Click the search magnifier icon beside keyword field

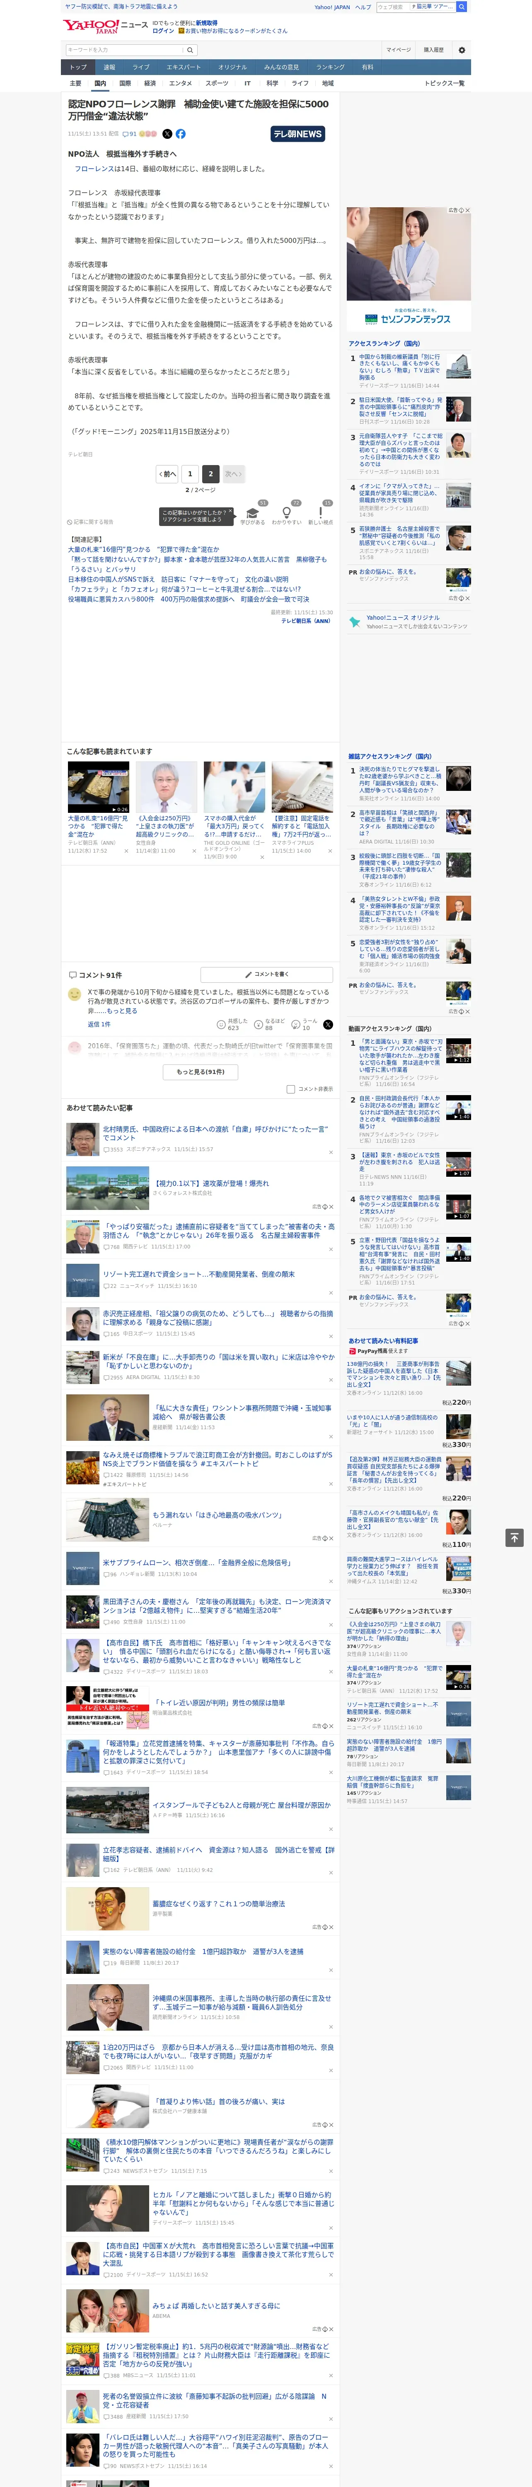(189, 49)
